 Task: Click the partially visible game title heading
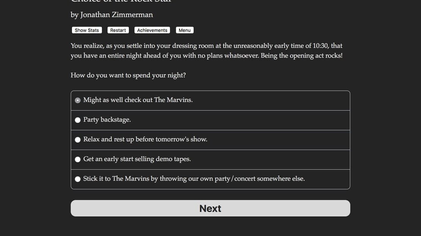(x=121, y=2)
